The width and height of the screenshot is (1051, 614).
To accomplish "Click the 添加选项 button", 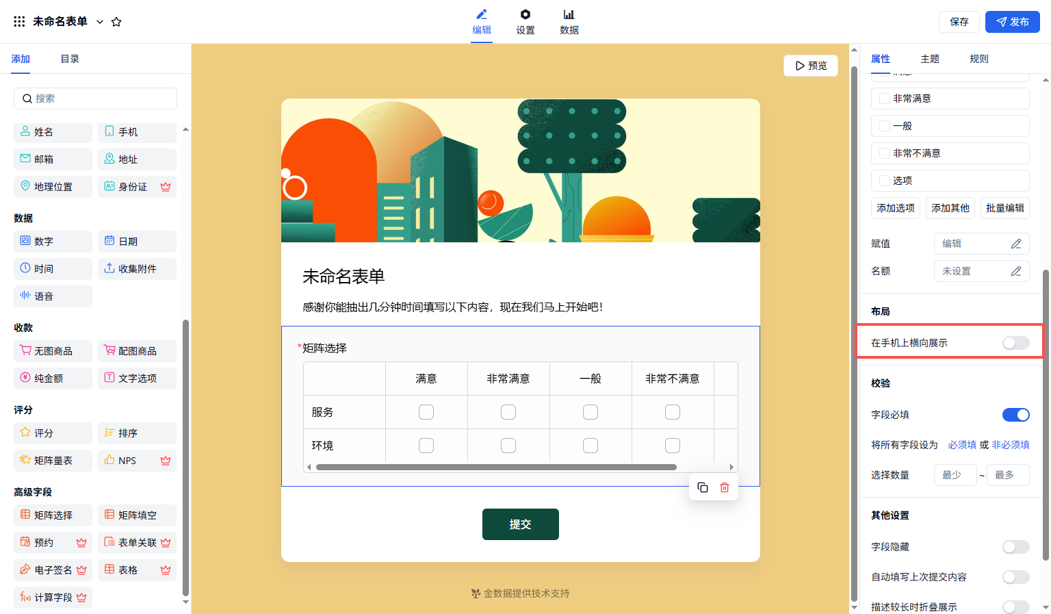I will 896,208.
